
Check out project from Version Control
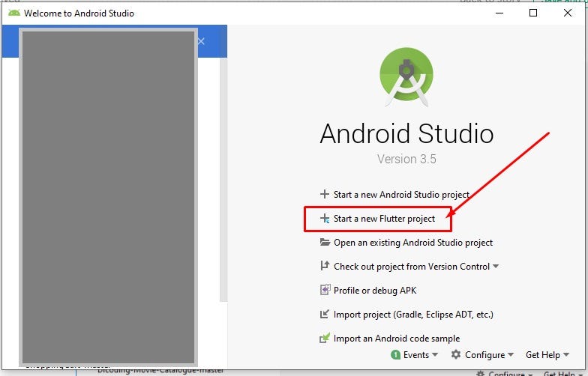412,267
